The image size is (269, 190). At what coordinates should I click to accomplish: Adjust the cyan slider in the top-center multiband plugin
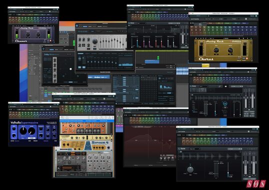[x=137, y=42]
